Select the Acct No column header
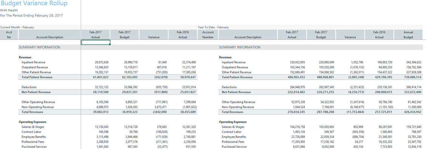Image resolution: width=426 pixels, height=149 pixels. pyautogui.click(x=9, y=34)
